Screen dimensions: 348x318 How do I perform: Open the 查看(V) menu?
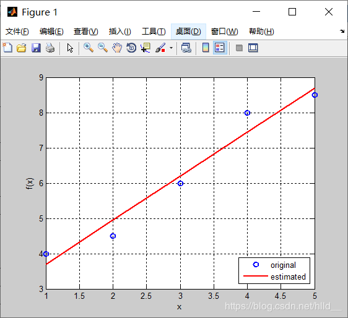click(86, 32)
